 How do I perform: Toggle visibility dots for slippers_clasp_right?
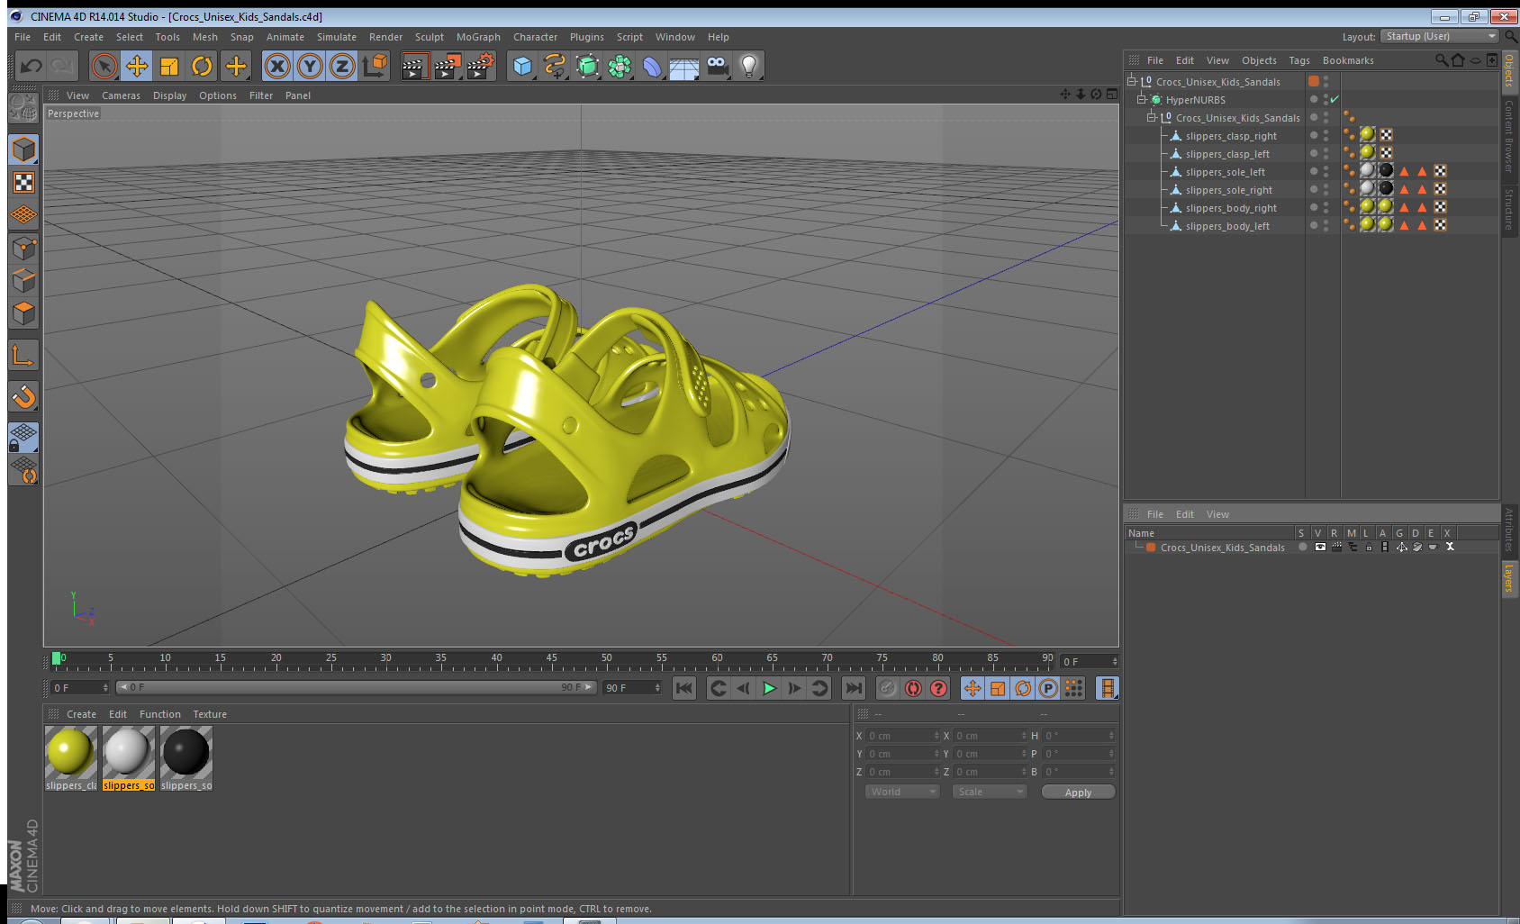coord(1325,135)
